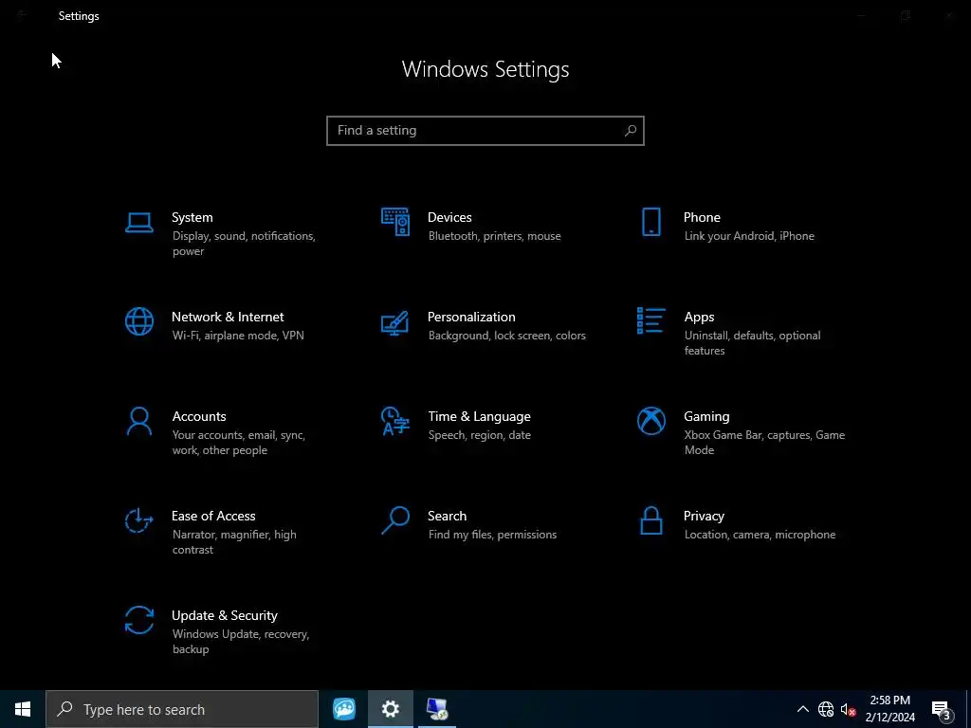Click inside the Find a setting field

(x=485, y=131)
